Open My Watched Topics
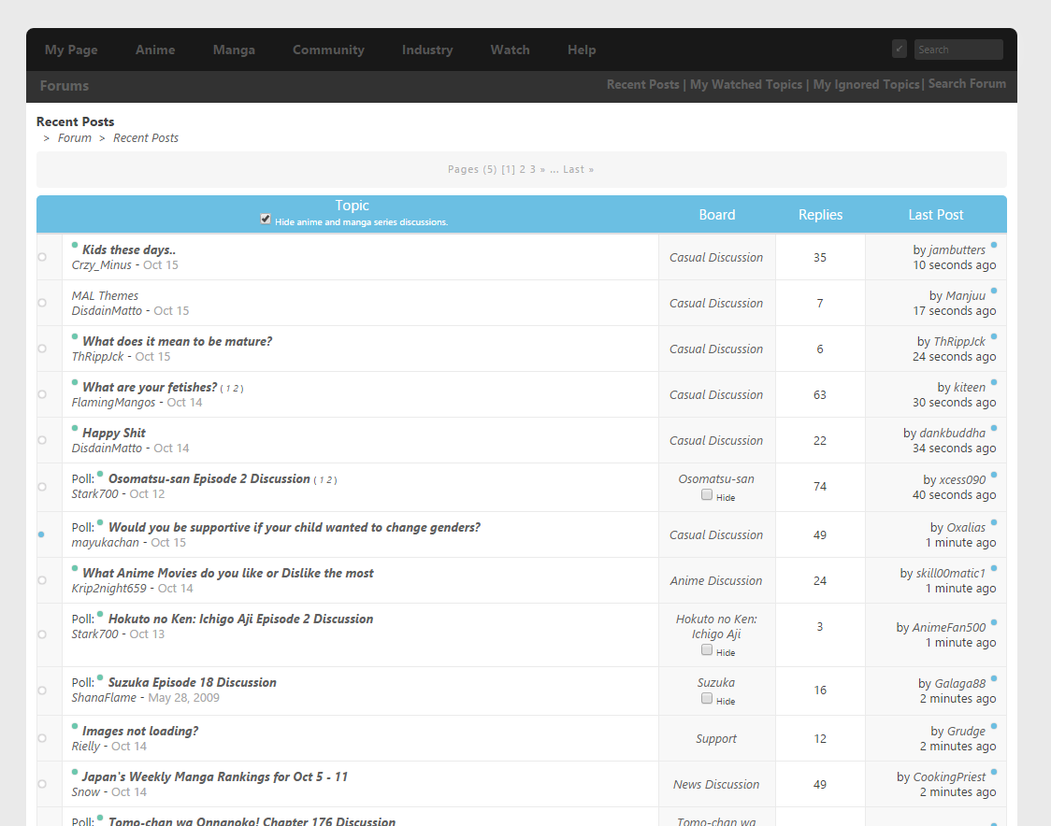 pos(746,84)
